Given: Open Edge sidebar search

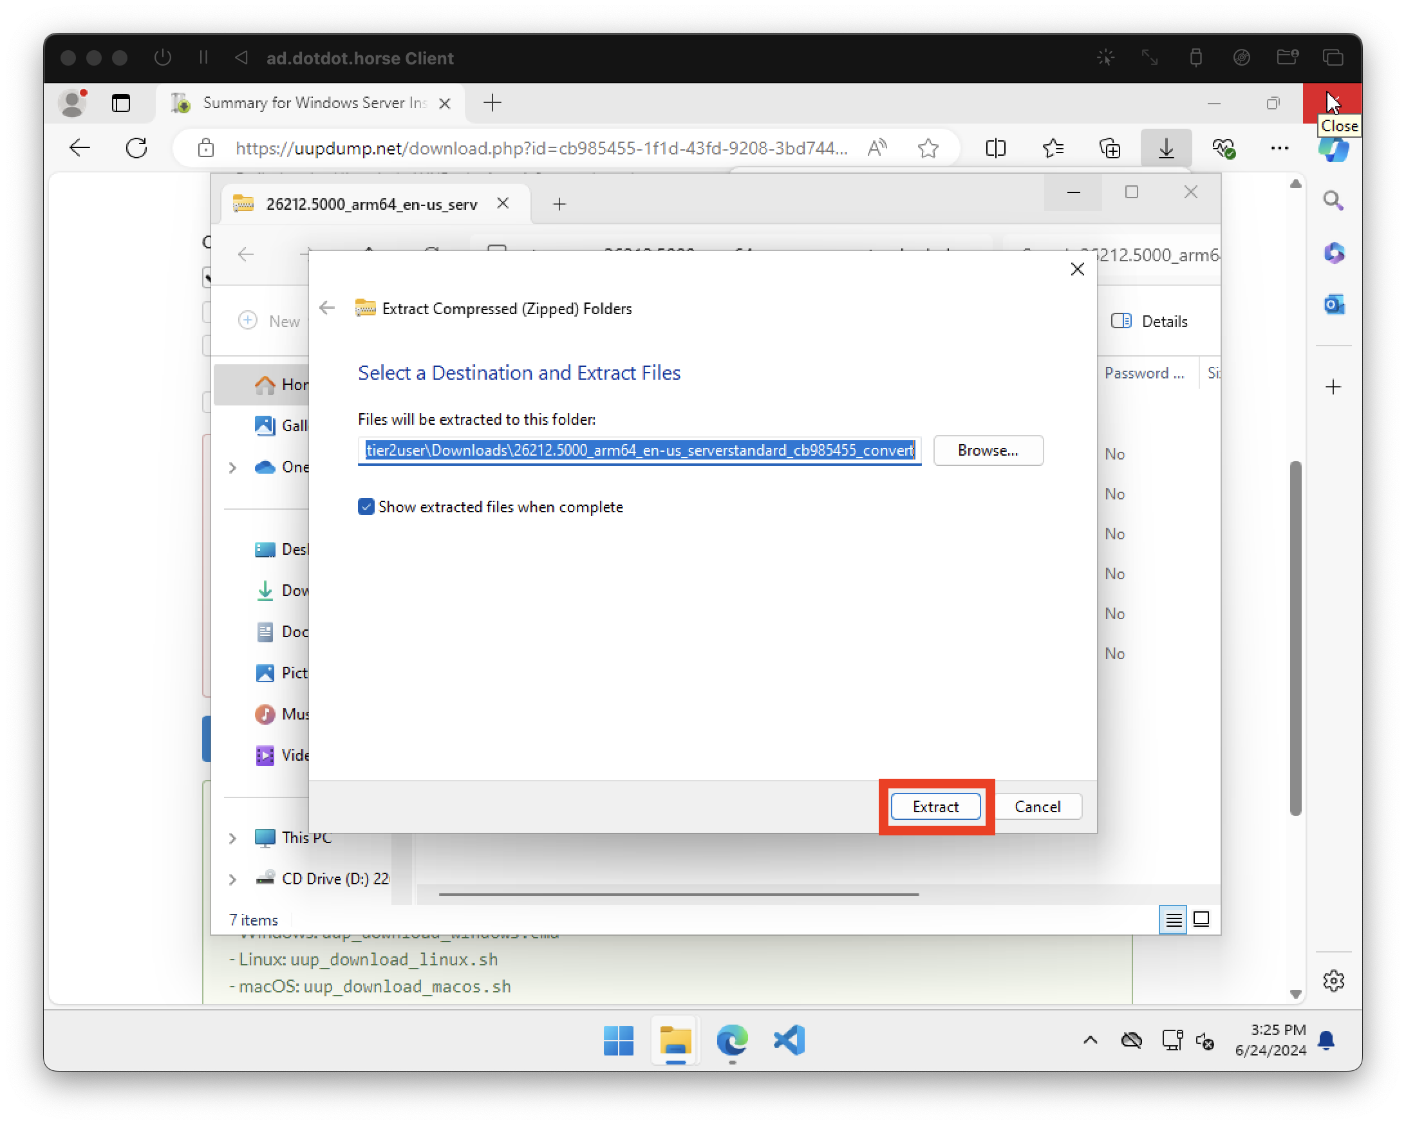Looking at the screenshot, I should pyautogui.click(x=1333, y=200).
